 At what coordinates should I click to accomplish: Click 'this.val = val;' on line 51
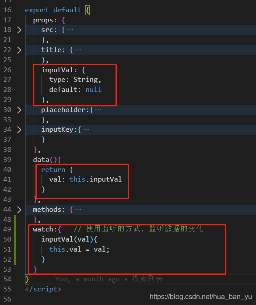(x=79, y=249)
